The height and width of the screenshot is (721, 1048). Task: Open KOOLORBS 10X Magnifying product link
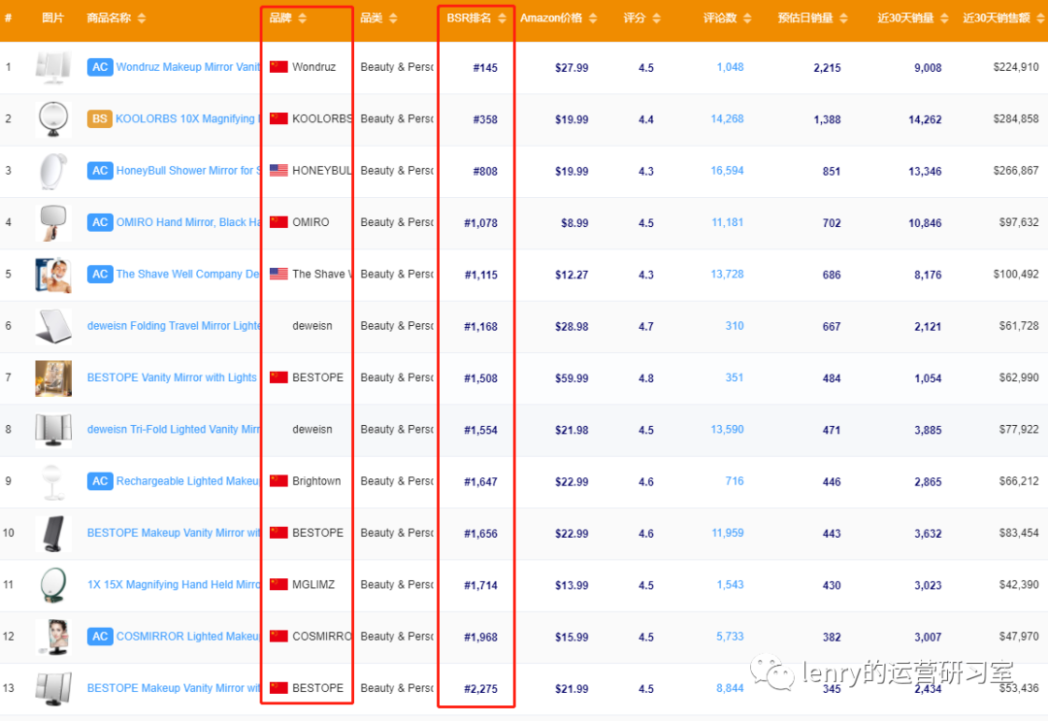(x=187, y=119)
